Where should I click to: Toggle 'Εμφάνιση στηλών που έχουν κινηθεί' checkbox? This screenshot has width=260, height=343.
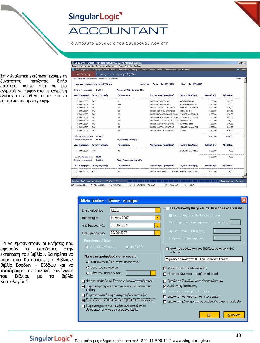coord(83,286)
